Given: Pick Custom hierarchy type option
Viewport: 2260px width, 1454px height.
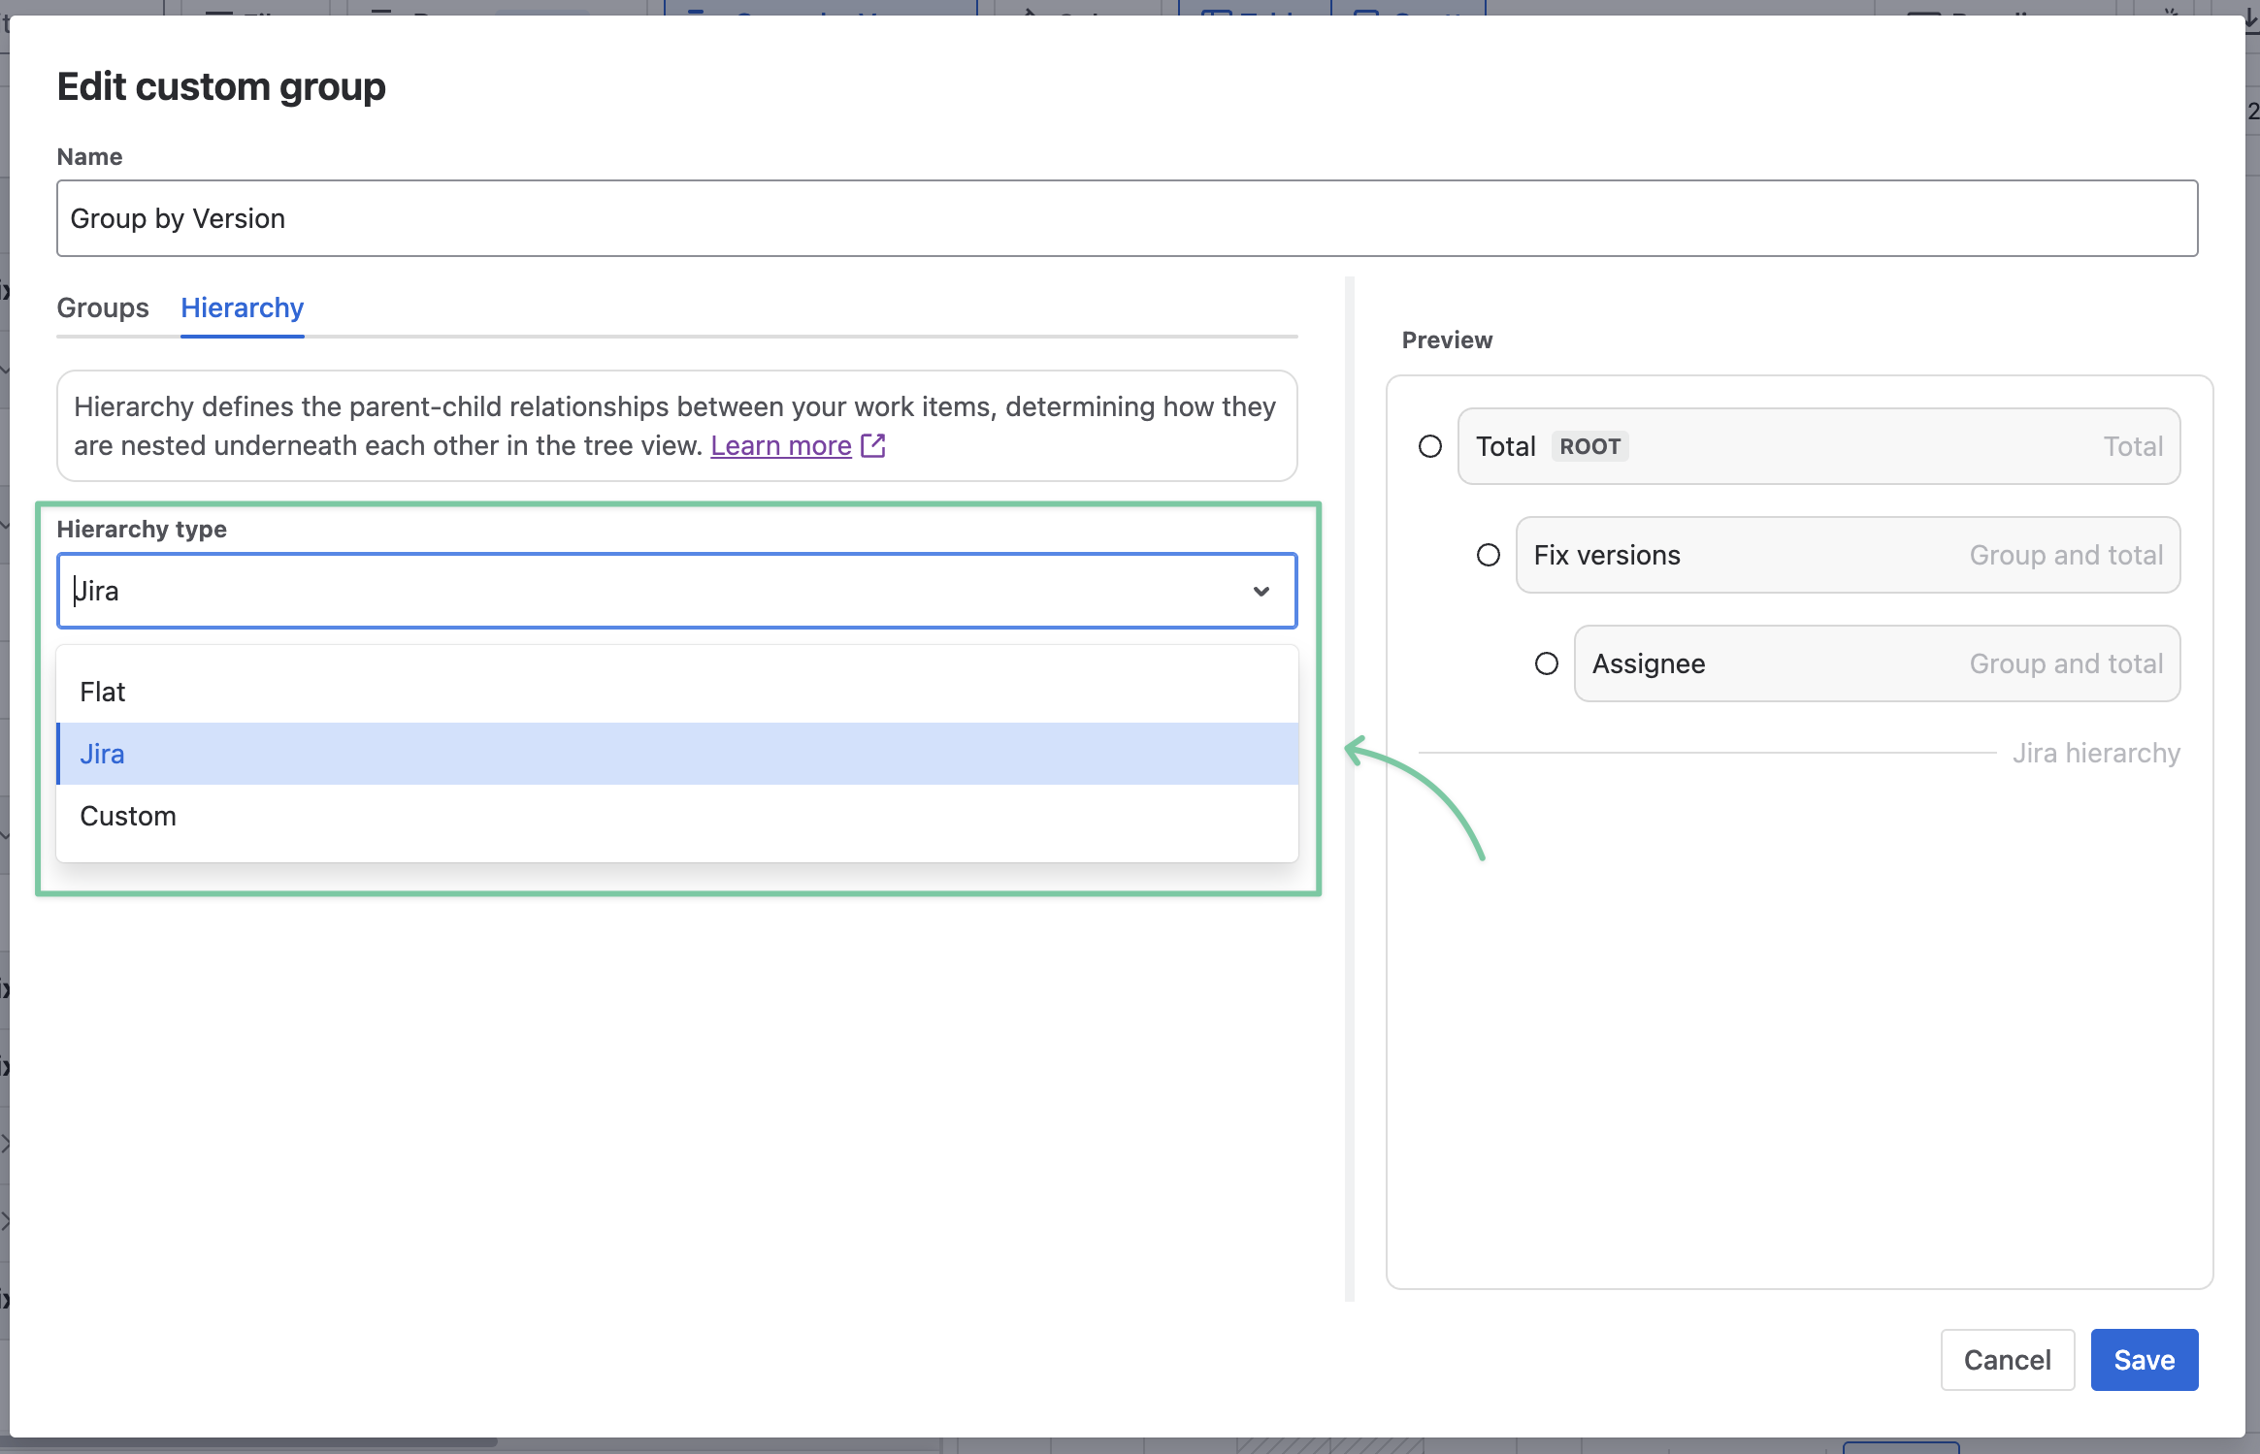Looking at the screenshot, I should tap(128, 816).
